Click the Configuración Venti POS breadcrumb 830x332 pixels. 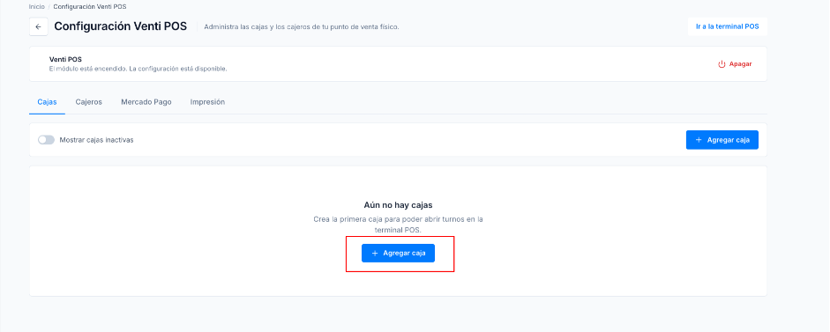(x=90, y=7)
